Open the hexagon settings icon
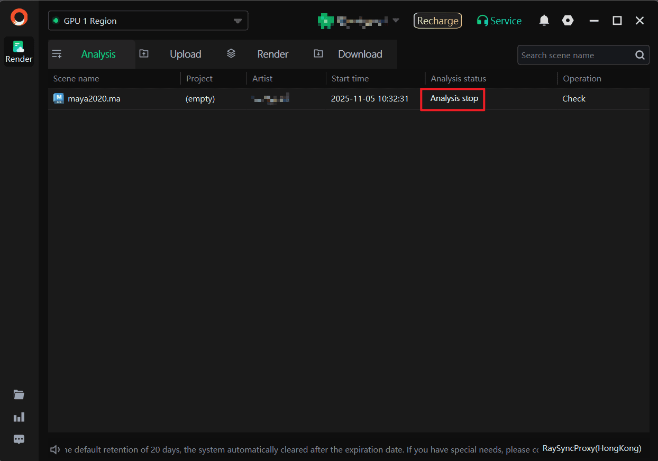The height and width of the screenshot is (461, 658). tap(568, 21)
